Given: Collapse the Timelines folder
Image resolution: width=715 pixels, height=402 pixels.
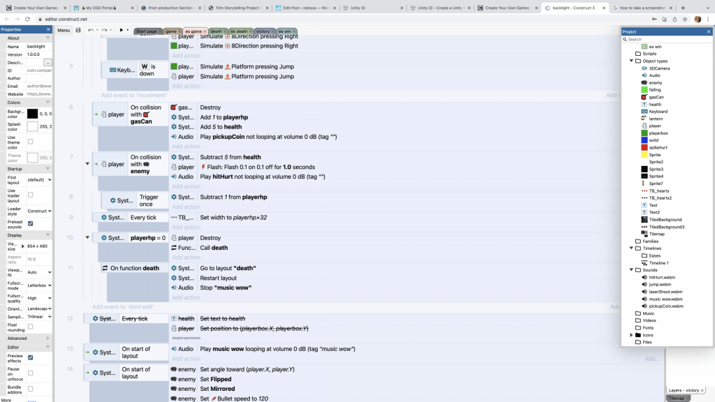Looking at the screenshot, I should [631, 248].
